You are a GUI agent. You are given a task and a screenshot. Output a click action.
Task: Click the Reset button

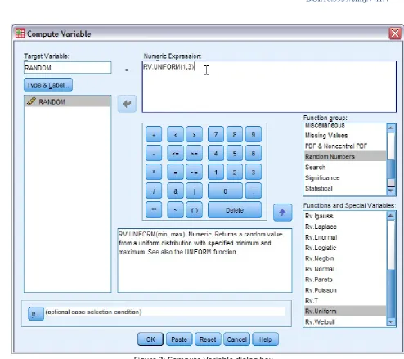[x=208, y=339]
